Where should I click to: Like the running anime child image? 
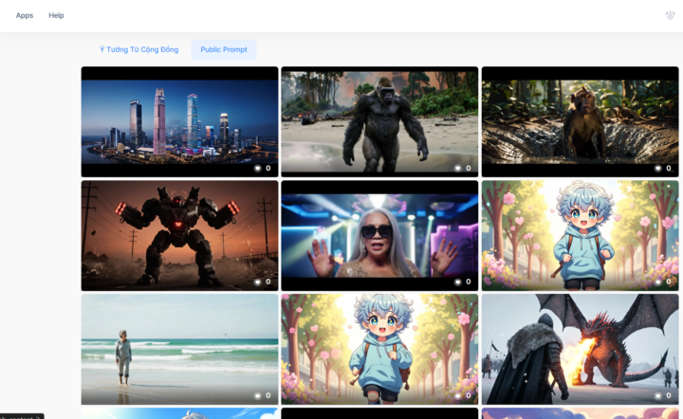[x=457, y=396]
